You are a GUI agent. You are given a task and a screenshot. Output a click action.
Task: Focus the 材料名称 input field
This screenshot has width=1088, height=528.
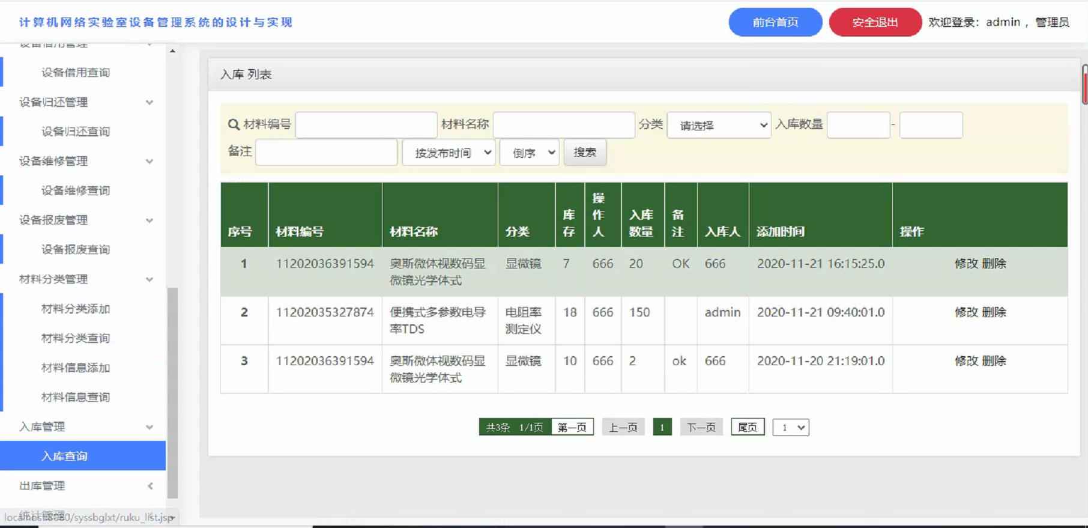coord(564,125)
